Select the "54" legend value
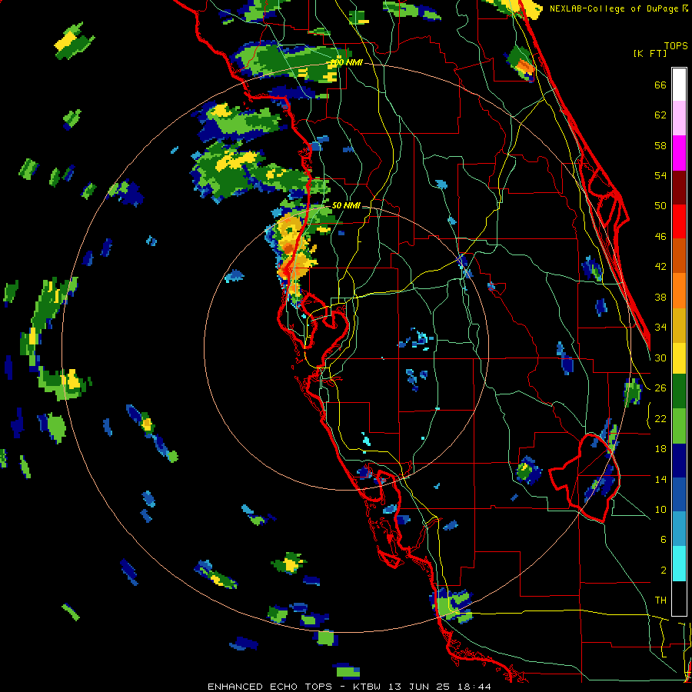Screen dimensions: 692x692 click(x=660, y=175)
